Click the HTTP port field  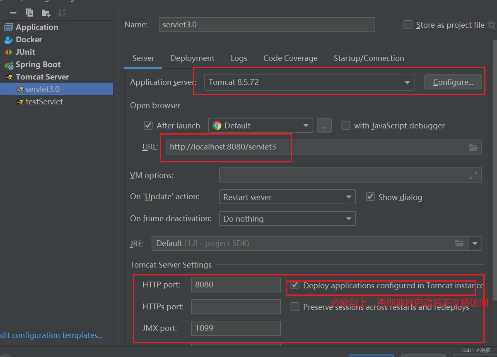236,285
